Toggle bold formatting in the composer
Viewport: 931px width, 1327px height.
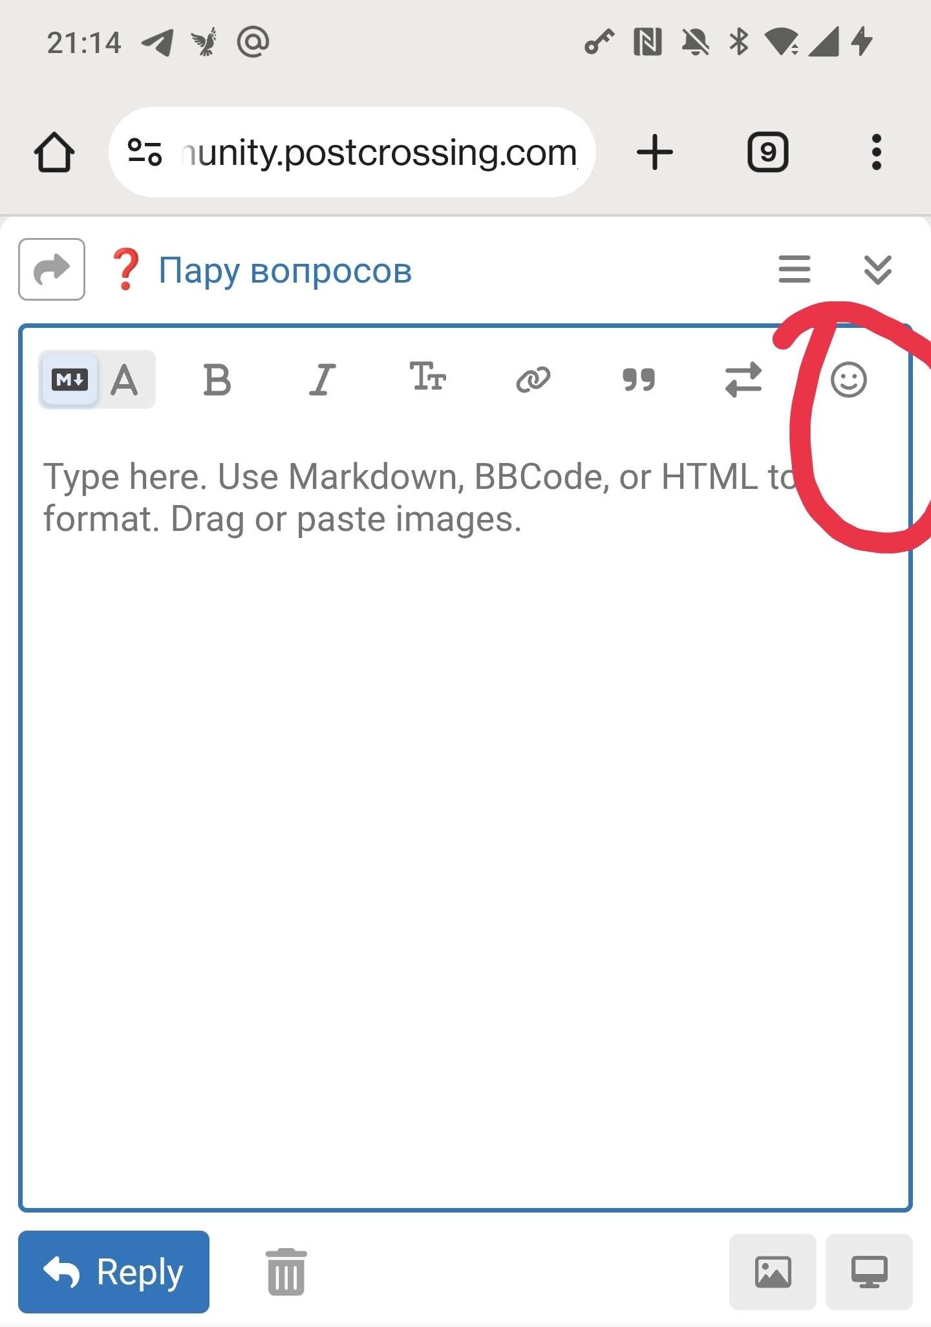pyautogui.click(x=217, y=380)
